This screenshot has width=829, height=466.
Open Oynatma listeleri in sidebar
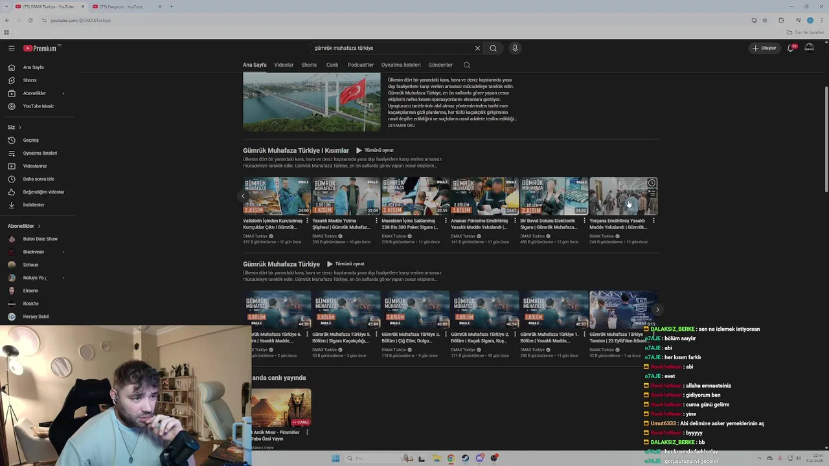click(40, 153)
